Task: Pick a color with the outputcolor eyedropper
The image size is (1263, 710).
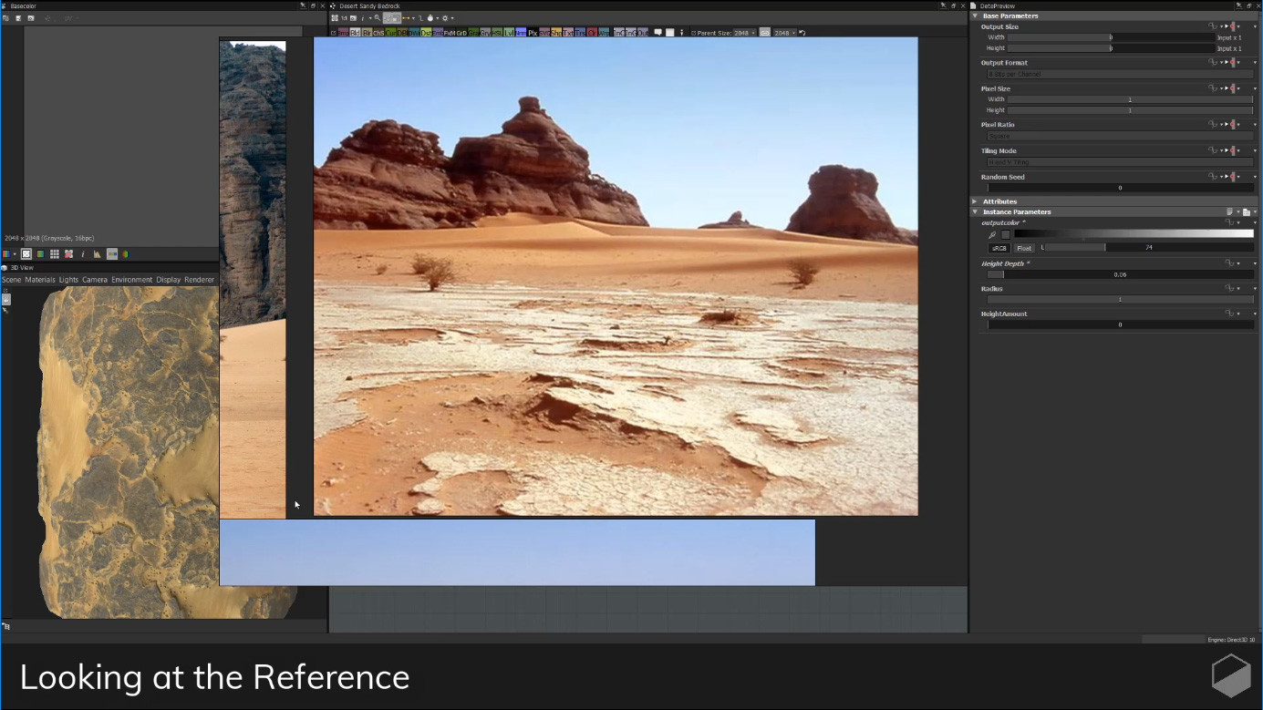Action: pos(993,235)
